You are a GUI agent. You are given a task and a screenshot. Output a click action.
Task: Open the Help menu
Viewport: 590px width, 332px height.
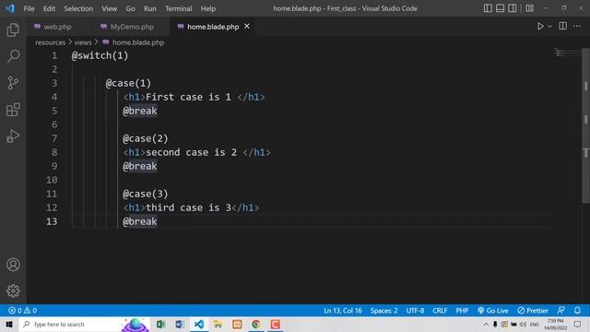[x=208, y=8]
